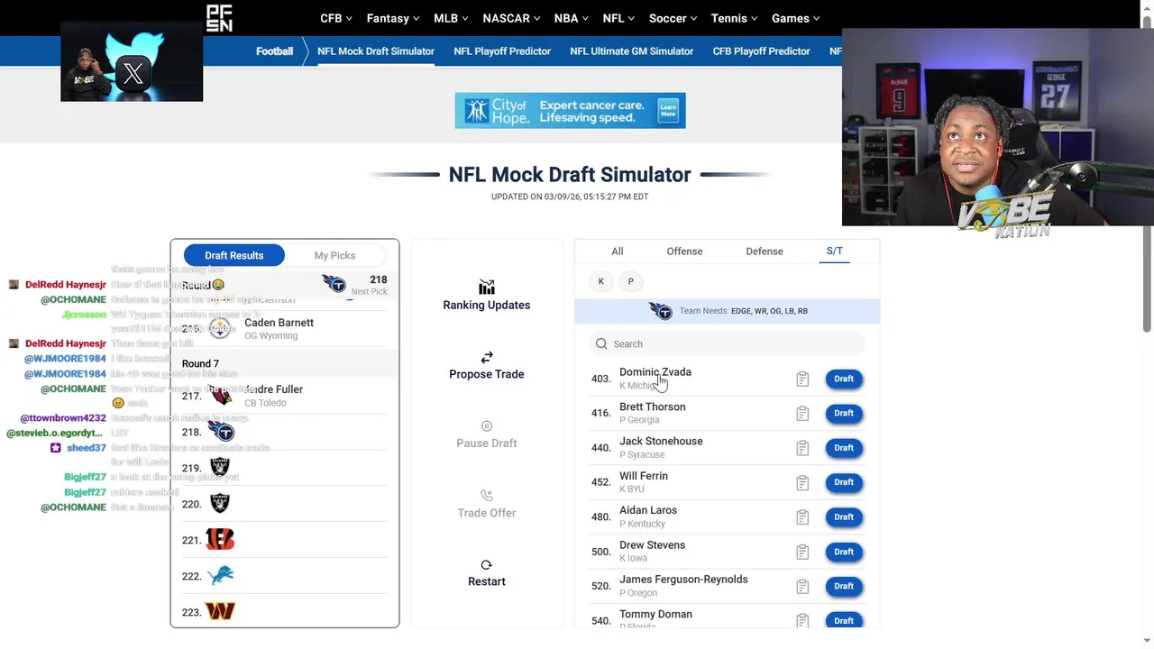Viewport: 1154px width, 649px height.
Task: Expand the NFL menu
Action: [x=618, y=18]
